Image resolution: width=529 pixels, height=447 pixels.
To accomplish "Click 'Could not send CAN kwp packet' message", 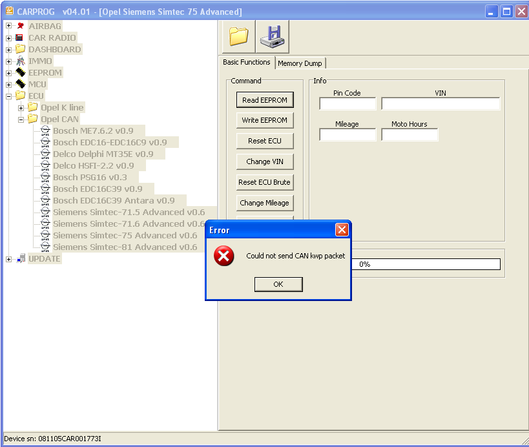I will pyautogui.click(x=296, y=256).
